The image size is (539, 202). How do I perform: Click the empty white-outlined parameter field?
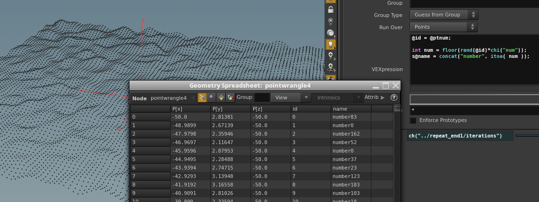point(474,99)
